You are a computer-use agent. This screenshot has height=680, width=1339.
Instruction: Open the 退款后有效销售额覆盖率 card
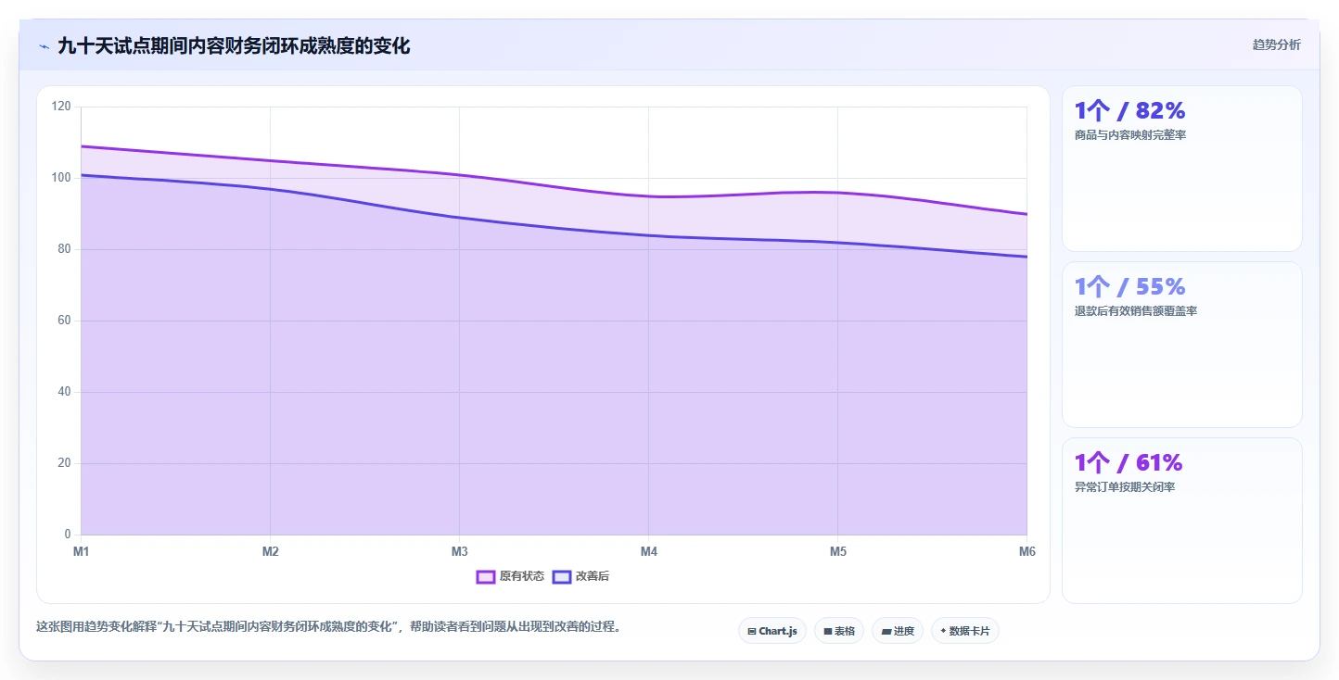click(1182, 345)
